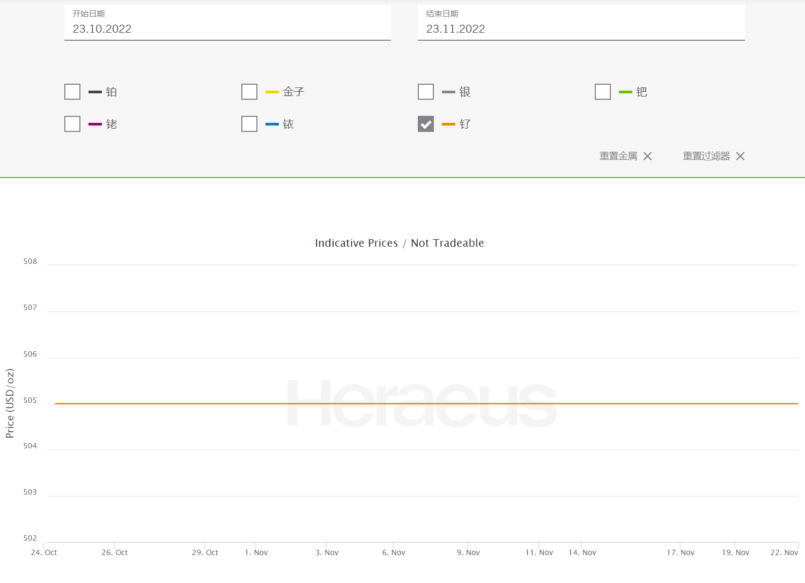Click the 开始日期 field label
Screen dimensions: 805x583
pos(88,13)
